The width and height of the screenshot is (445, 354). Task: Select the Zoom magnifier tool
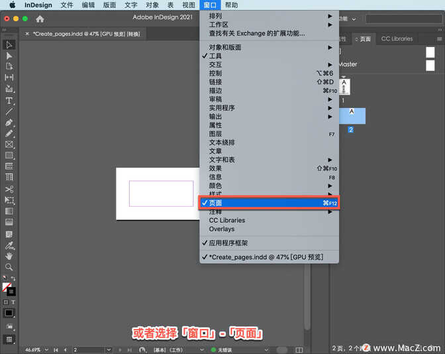click(9, 266)
